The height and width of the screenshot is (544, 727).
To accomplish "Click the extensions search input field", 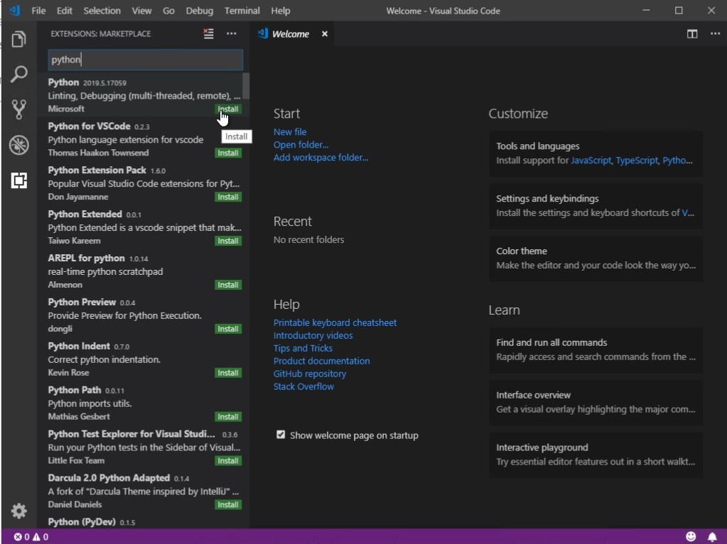I will point(145,60).
